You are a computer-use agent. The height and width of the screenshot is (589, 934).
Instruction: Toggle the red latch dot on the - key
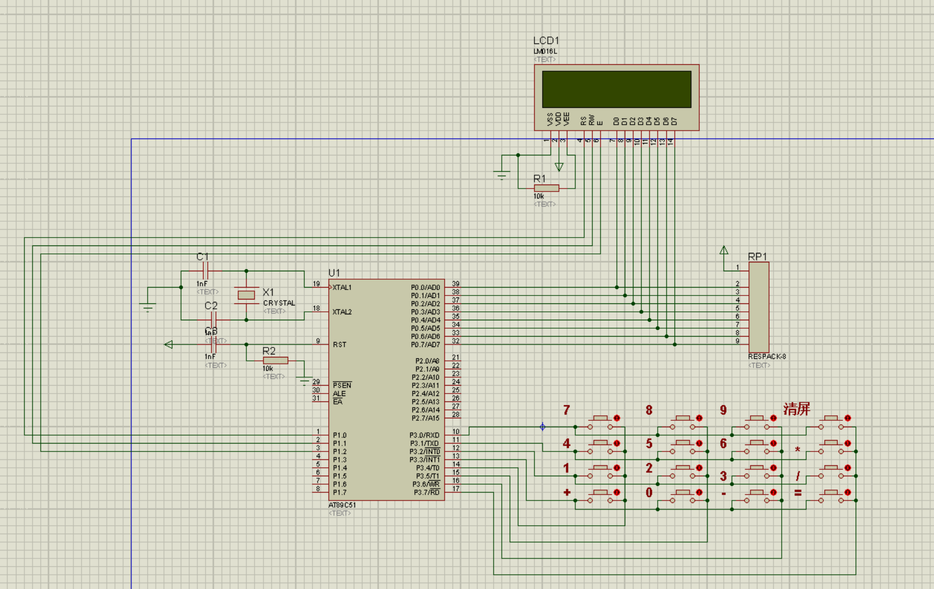774,492
